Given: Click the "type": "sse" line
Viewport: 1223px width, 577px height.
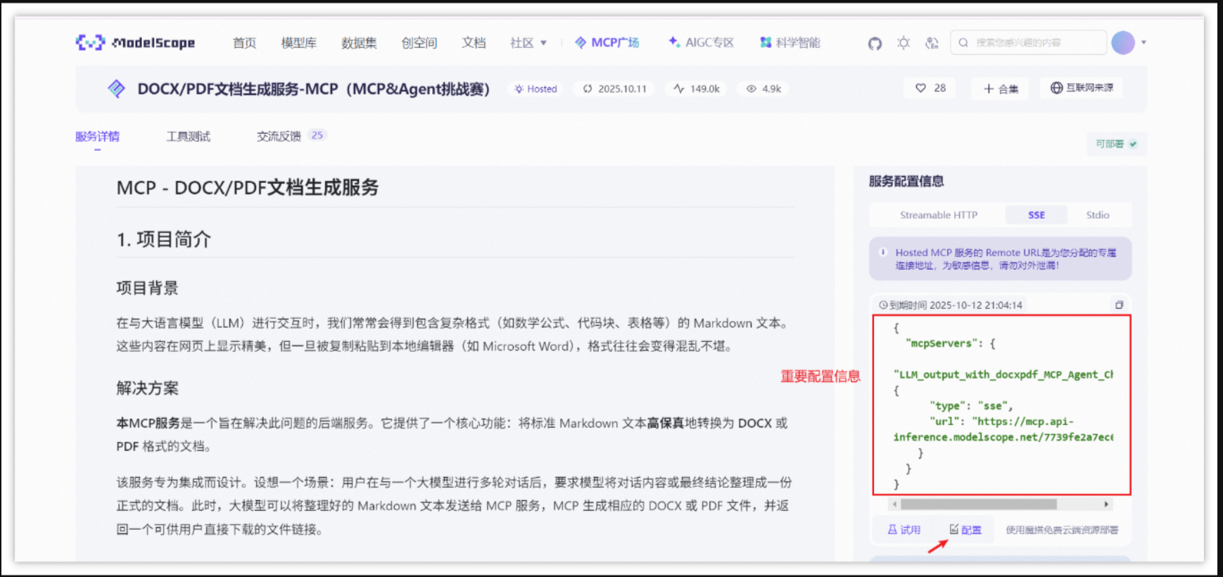Looking at the screenshot, I should [x=971, y=406].
